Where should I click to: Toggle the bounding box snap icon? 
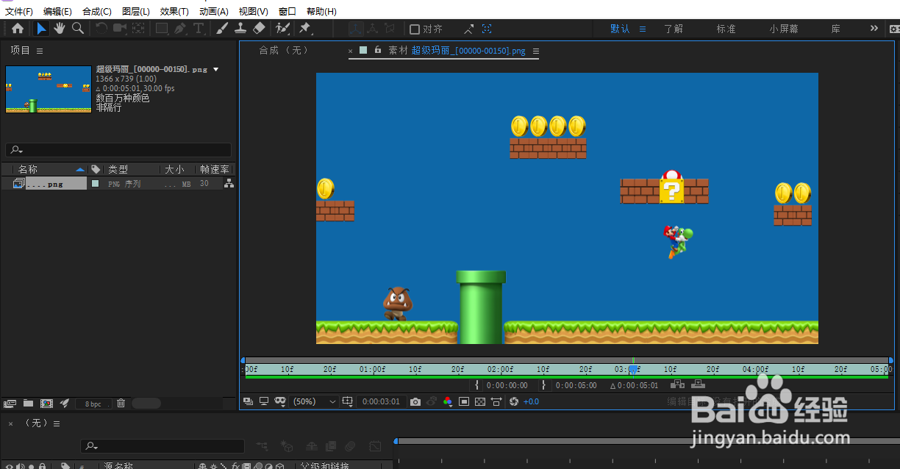[487, 29]
